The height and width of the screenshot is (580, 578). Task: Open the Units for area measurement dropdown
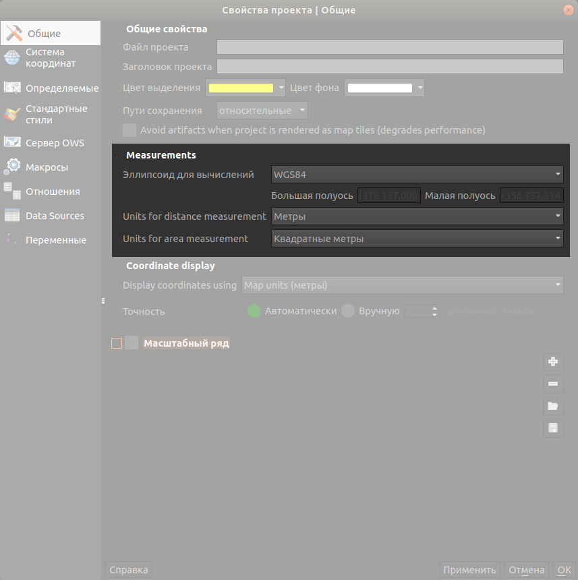click(417, 239)
